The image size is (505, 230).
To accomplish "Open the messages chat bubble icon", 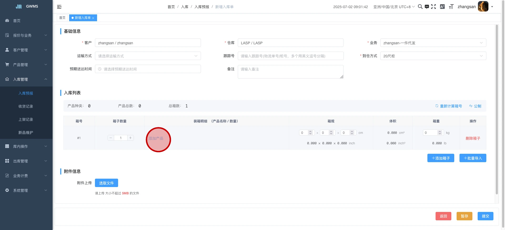I will 427,7.
